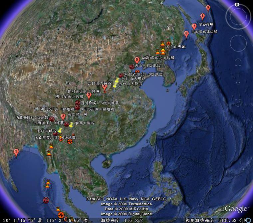
Task: Select the 河北省邢台7.0级地震 earthquake marker
Action: [x=121, y=76]
